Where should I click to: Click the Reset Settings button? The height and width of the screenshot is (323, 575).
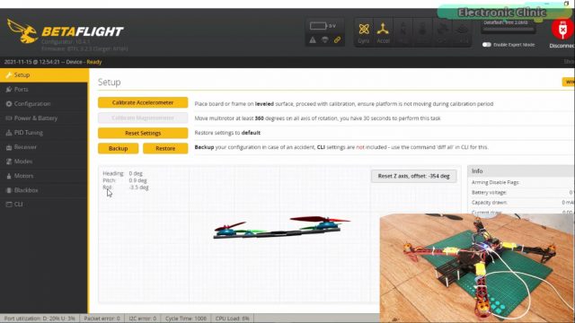[143, 133]
